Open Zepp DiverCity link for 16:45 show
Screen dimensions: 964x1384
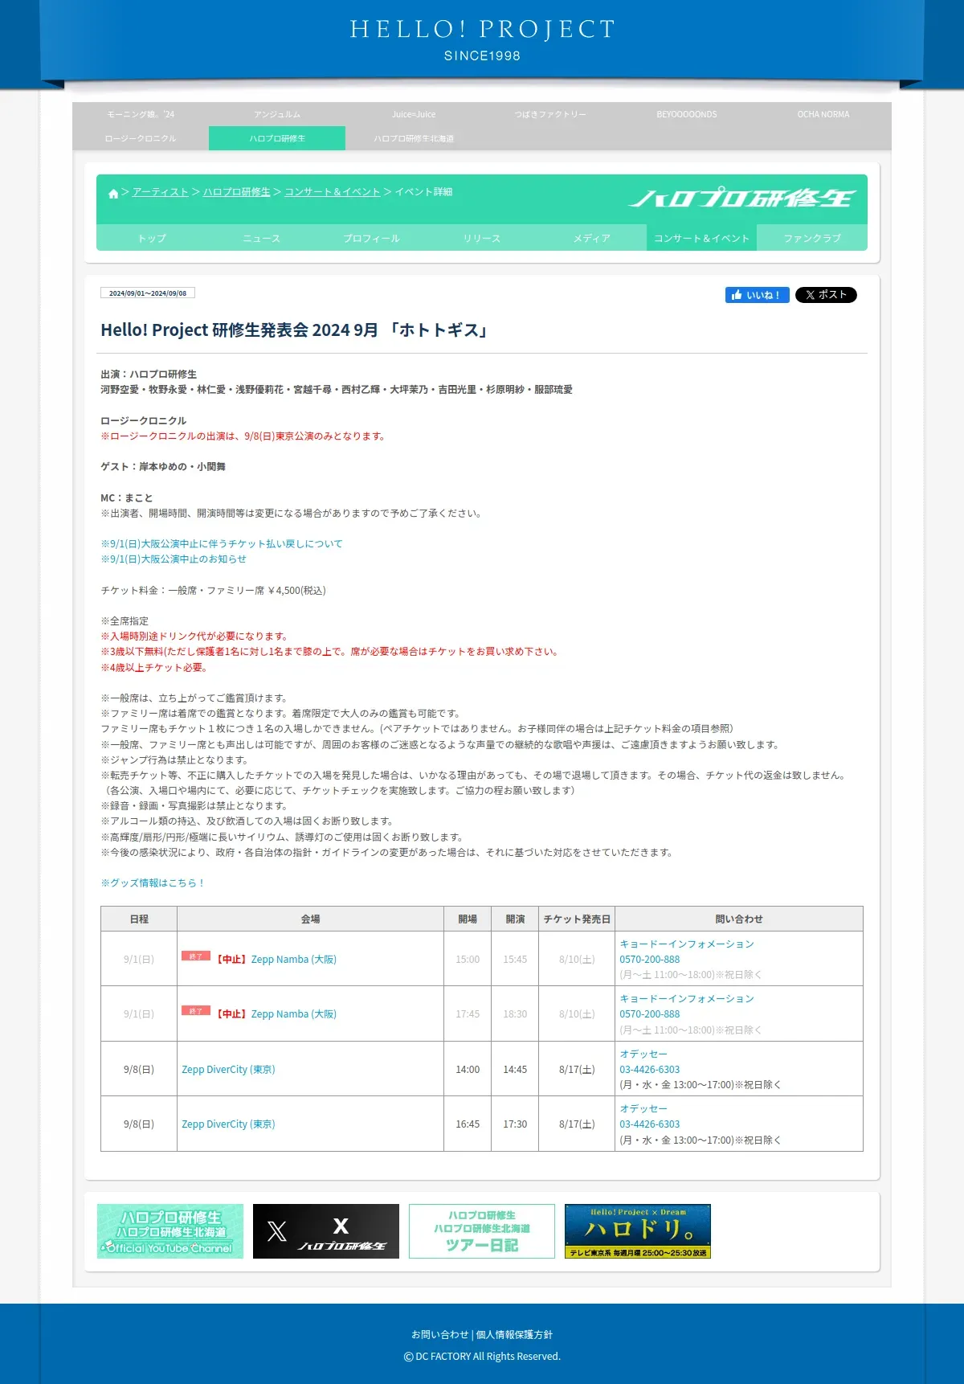[228, 1124]
